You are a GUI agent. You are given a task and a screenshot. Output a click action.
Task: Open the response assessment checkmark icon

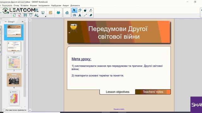pos(50,13)
